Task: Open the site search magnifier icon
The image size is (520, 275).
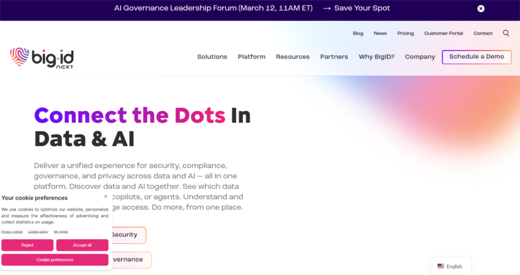Action: tap(506, 33)
